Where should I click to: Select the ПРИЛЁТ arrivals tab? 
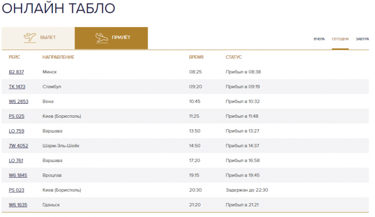click(x=111, y=38)
